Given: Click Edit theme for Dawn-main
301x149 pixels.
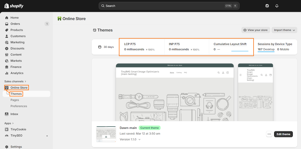Looking at the screenshot, I should click(x=283, y=134).
